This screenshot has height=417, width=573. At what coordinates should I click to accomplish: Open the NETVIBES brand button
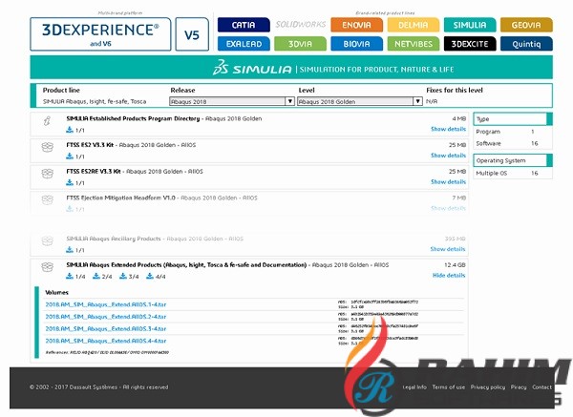click(x=414, y=44)
